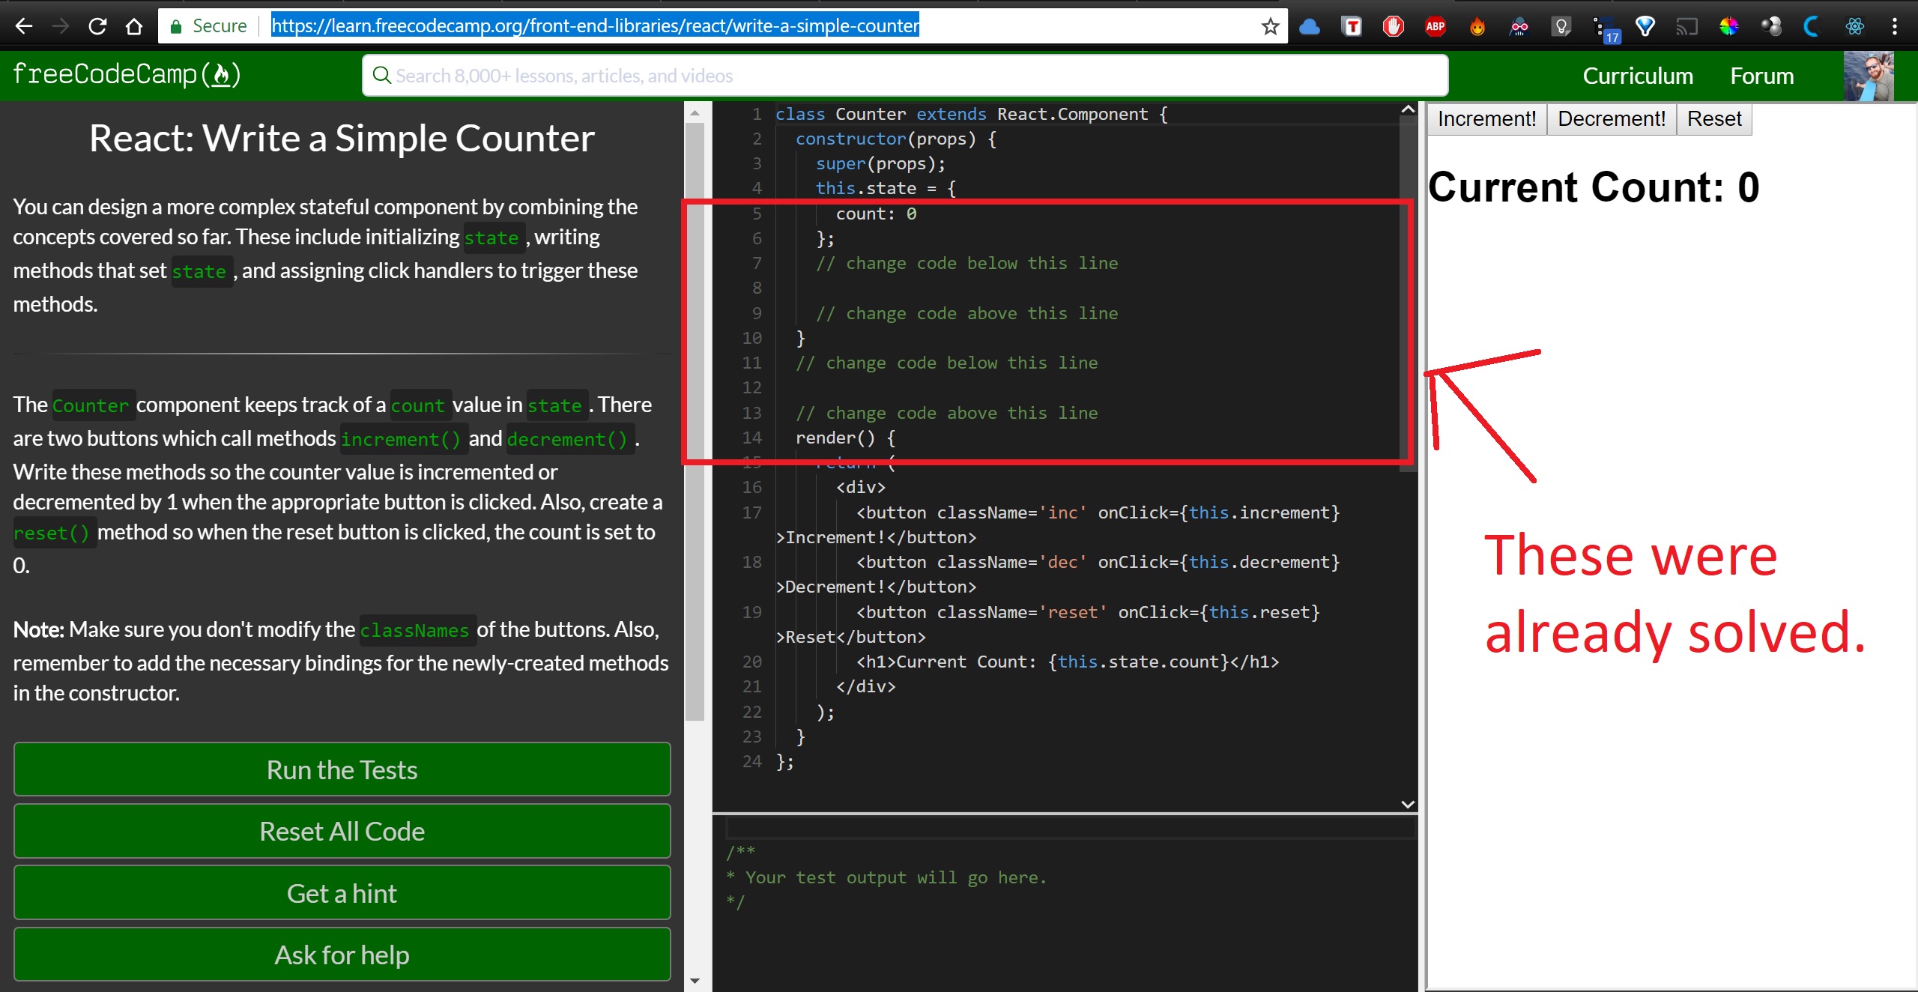Image resolution: width=1918 pixels, height=992 pixels.
Task: Open the React Developer Tools extension
Action: [1856, 26]
